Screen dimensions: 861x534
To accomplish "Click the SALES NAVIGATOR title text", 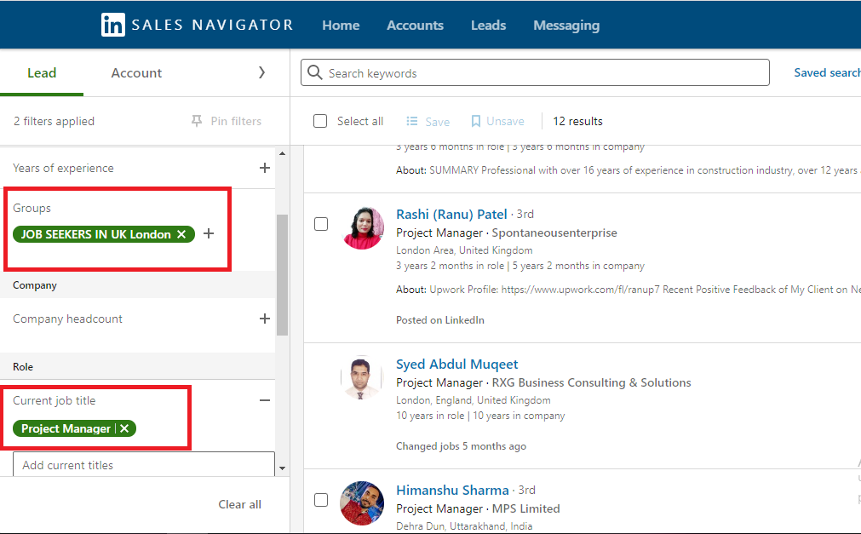I will pos(212,26).
